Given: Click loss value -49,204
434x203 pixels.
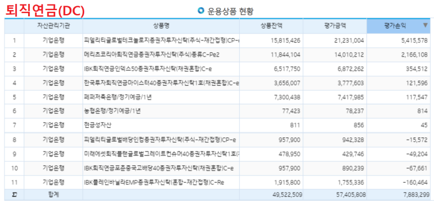Looking at the screenshot, I should [x=417, y=154].
